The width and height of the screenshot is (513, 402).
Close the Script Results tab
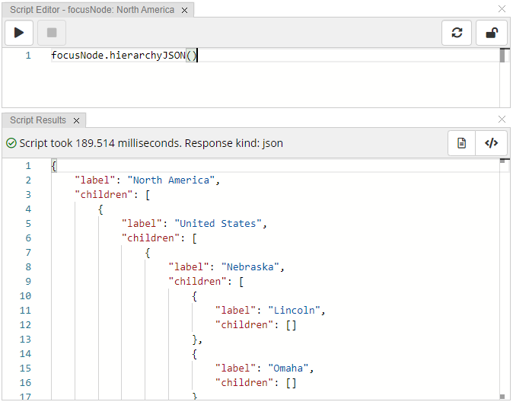[x=77, y=120]
